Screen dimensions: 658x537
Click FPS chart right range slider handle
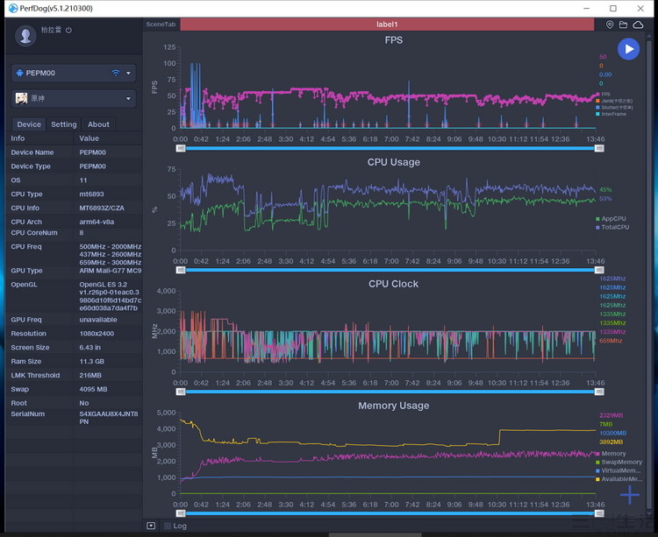pos(599,148)
